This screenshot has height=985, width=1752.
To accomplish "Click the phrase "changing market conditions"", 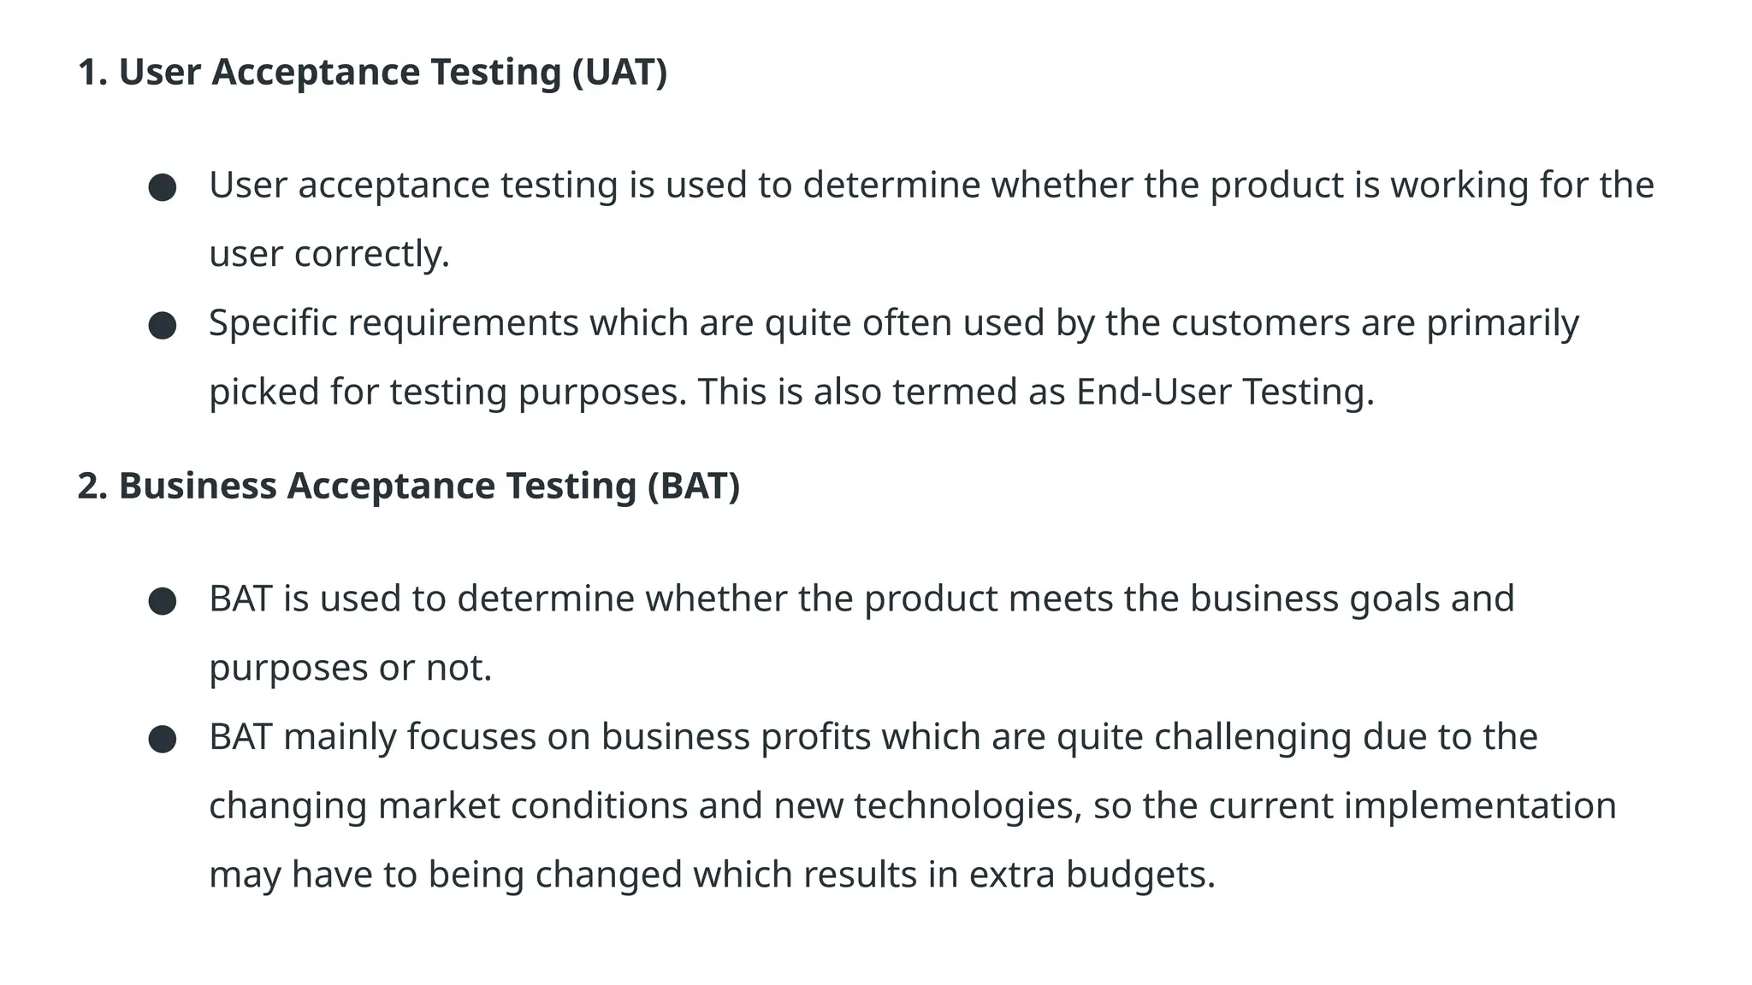I will pyautogui.click(x=448, y=806).
